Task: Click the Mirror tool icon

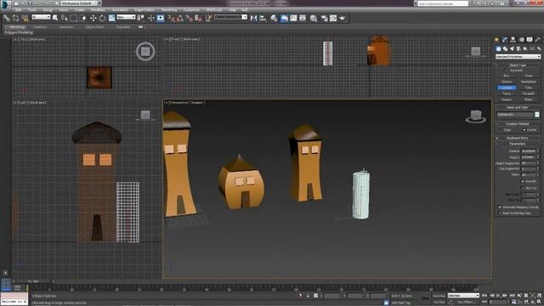Action: [253, 18]
